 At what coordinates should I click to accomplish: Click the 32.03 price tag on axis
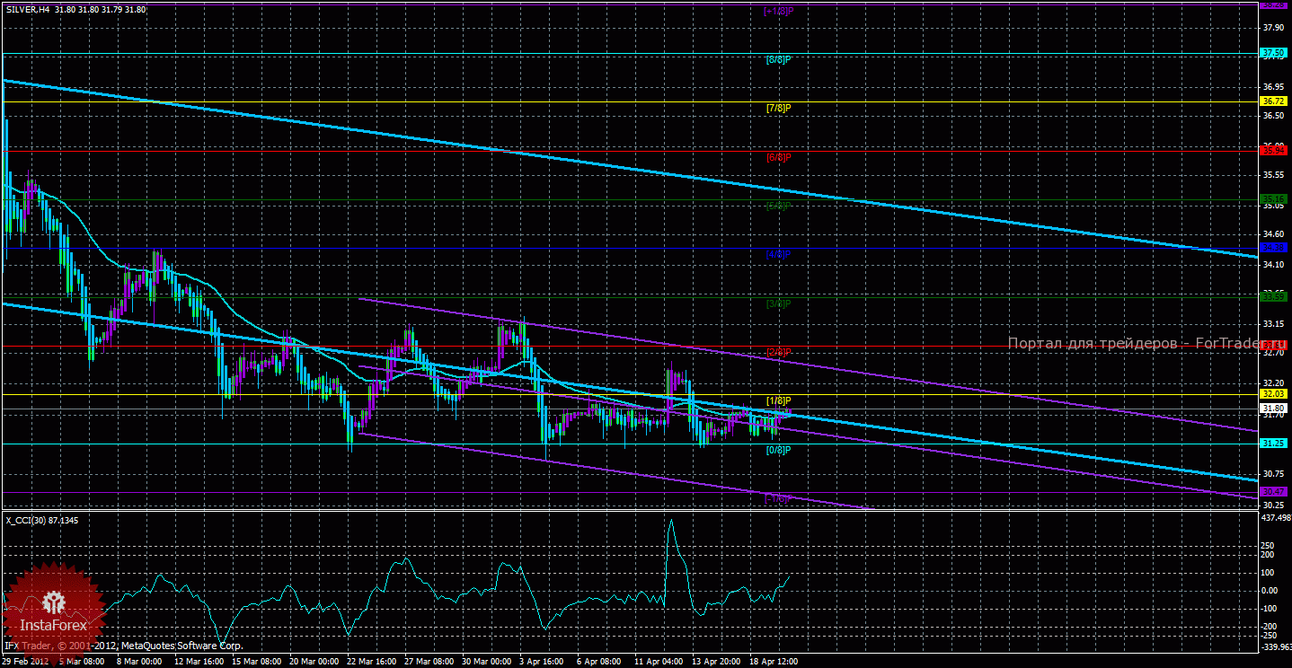click(1274, 393)
